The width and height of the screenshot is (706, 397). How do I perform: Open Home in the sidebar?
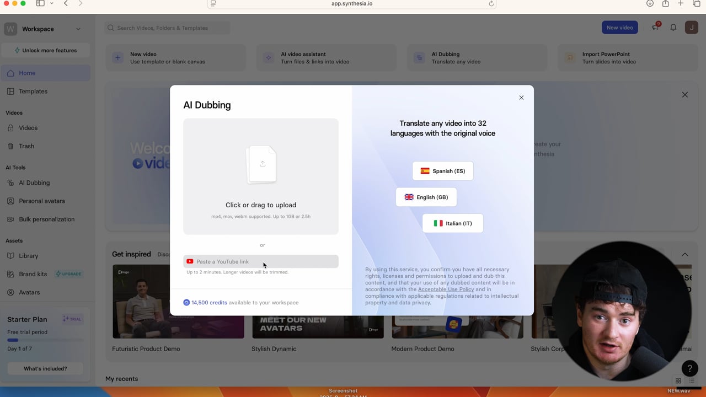(46, 73)
